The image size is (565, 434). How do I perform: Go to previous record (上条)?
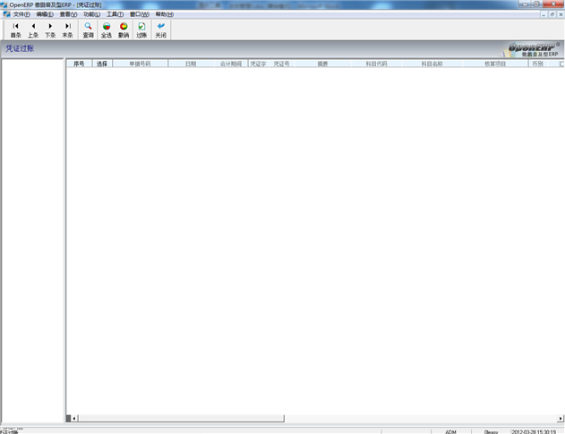tap(33, 30)
